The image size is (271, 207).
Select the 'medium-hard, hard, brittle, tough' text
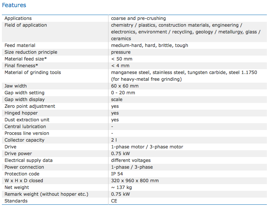click(149, 45)
